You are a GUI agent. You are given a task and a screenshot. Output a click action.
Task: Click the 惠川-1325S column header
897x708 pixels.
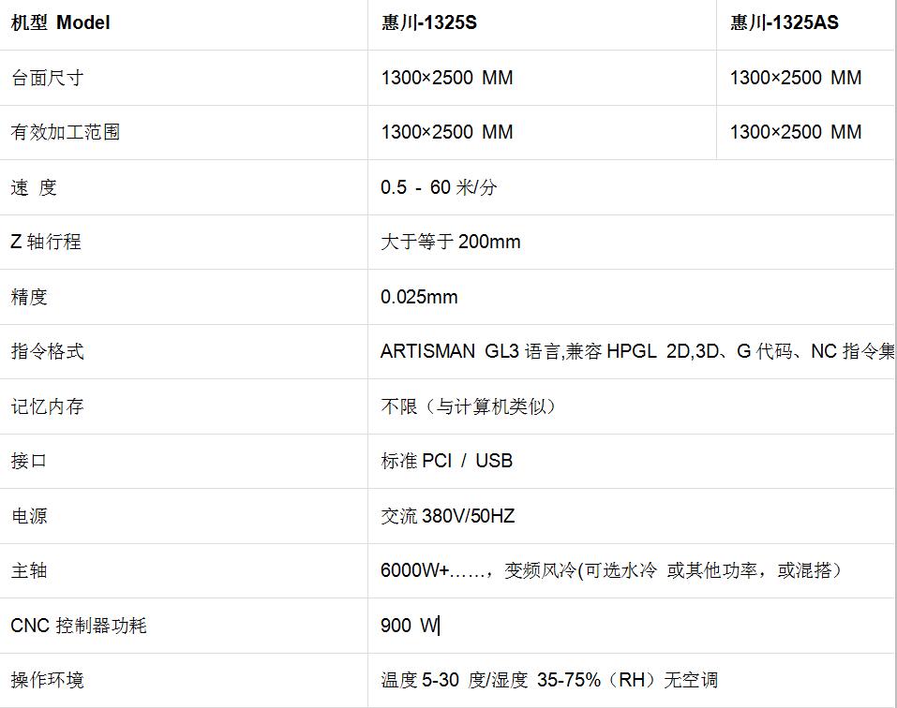pyautogui.click(x=428, y=23)
